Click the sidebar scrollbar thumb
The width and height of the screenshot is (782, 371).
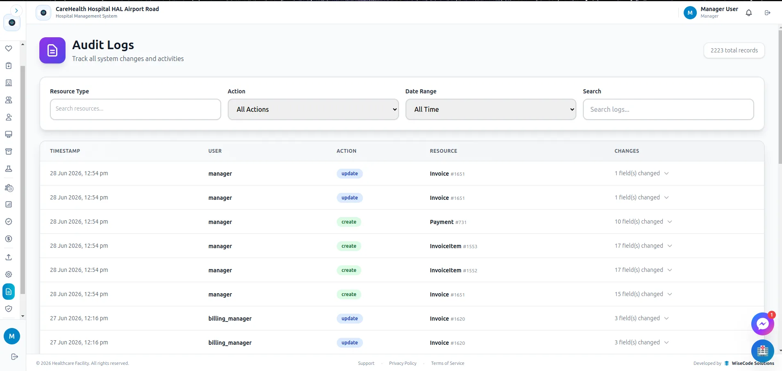click(x=23, y=180)
